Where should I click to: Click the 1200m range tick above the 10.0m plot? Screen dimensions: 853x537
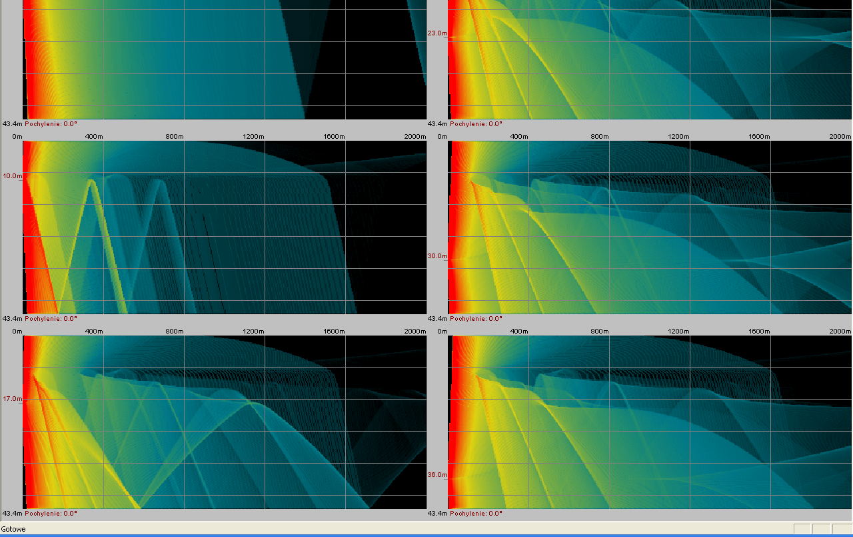(x=254, y=137)
